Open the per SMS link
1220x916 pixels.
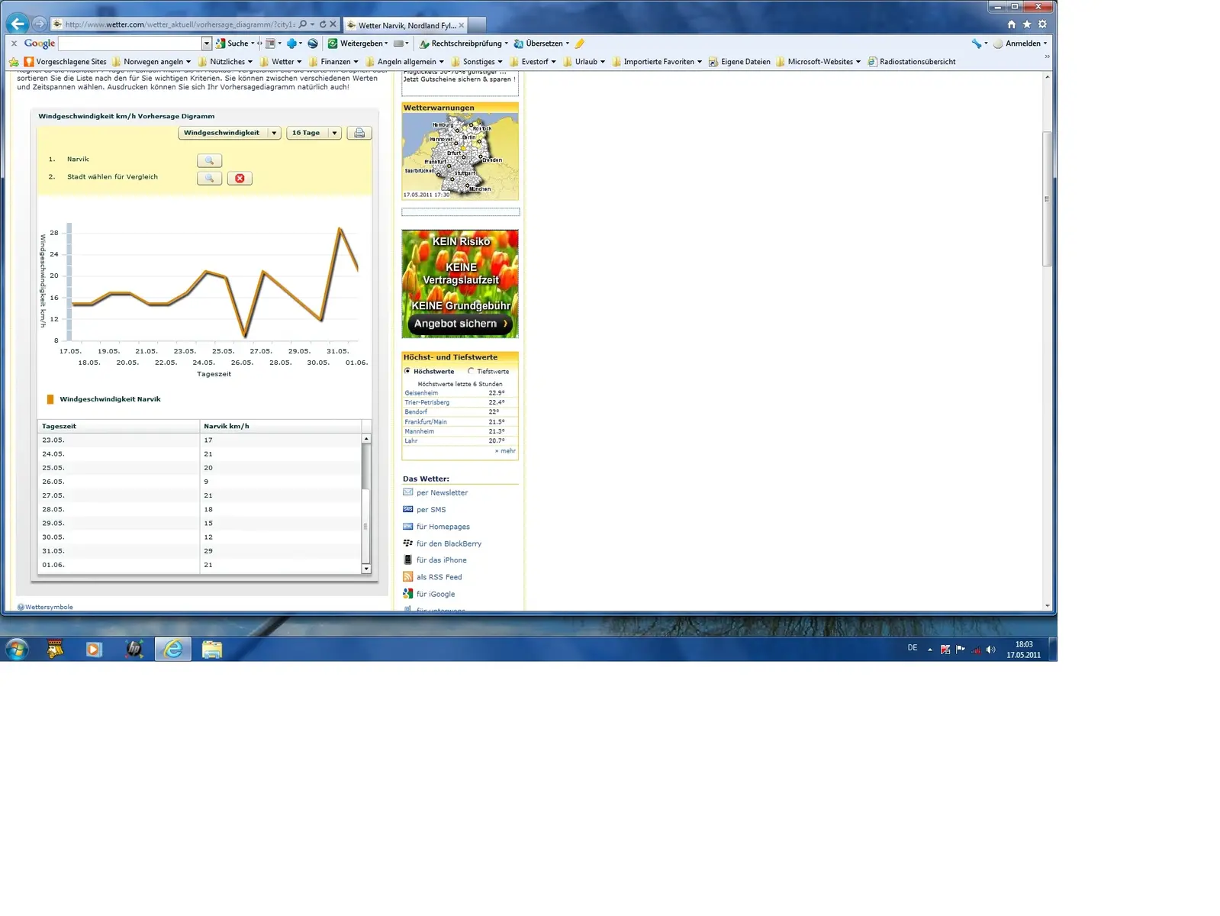tap(431, 509)
